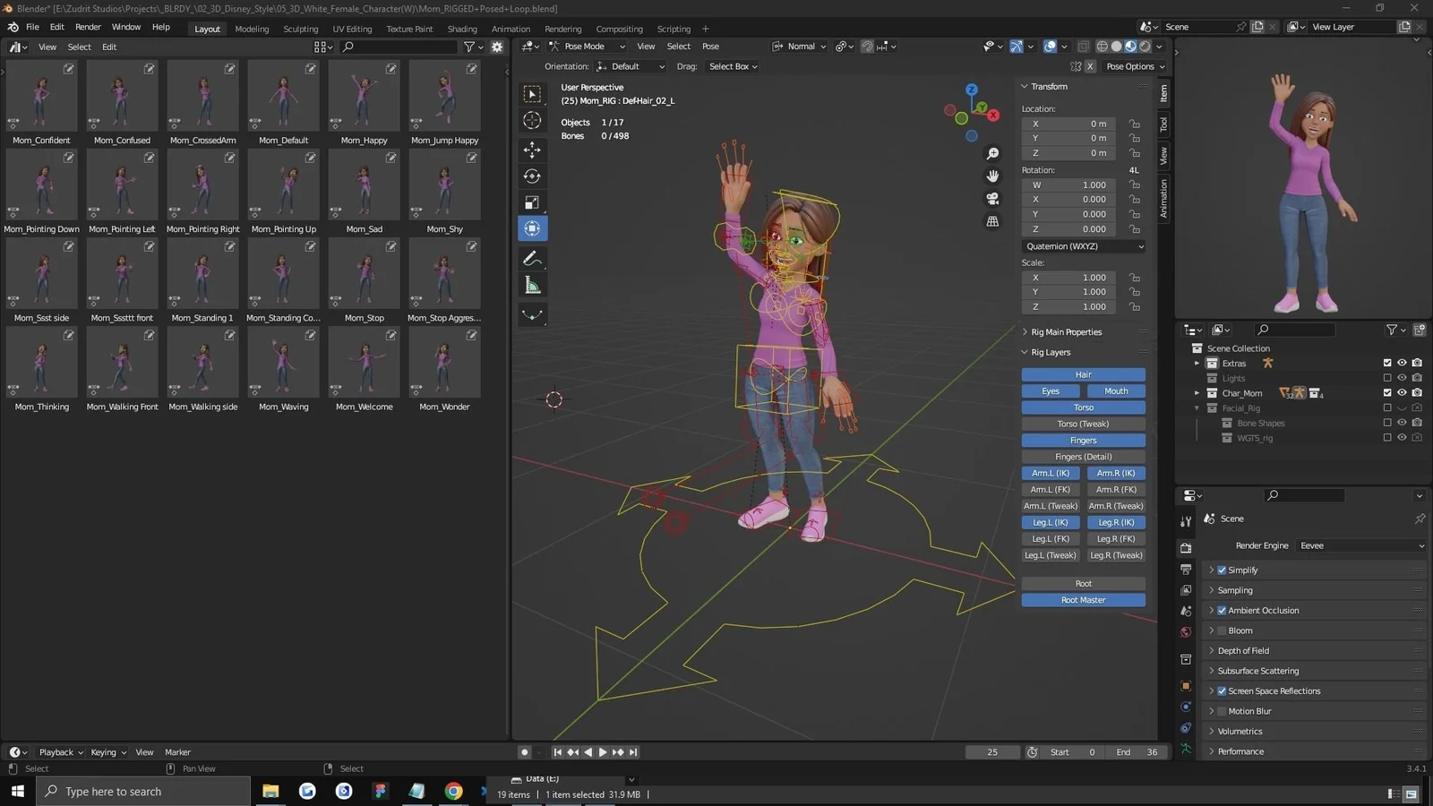Switch to the Scripting workspace tab
This screenshot has height=806, width=1433.
[674, 28]
